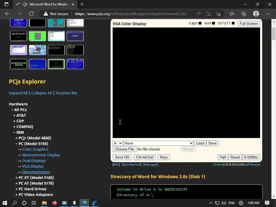The image size is (276, 207).
Task: Open the Collections icon
Action: (244, 14)
